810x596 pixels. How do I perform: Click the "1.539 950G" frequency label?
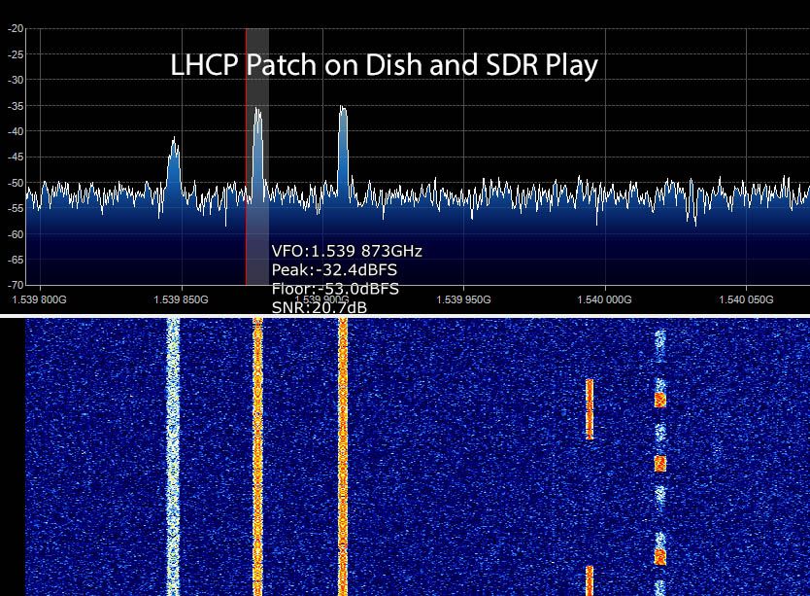tap(463, 299)
